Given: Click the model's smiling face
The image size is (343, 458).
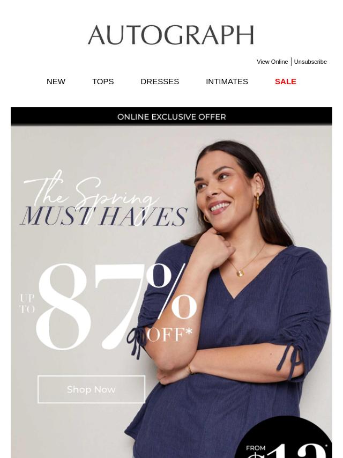Looking at the screenshot, I should [x=225, y=190].
